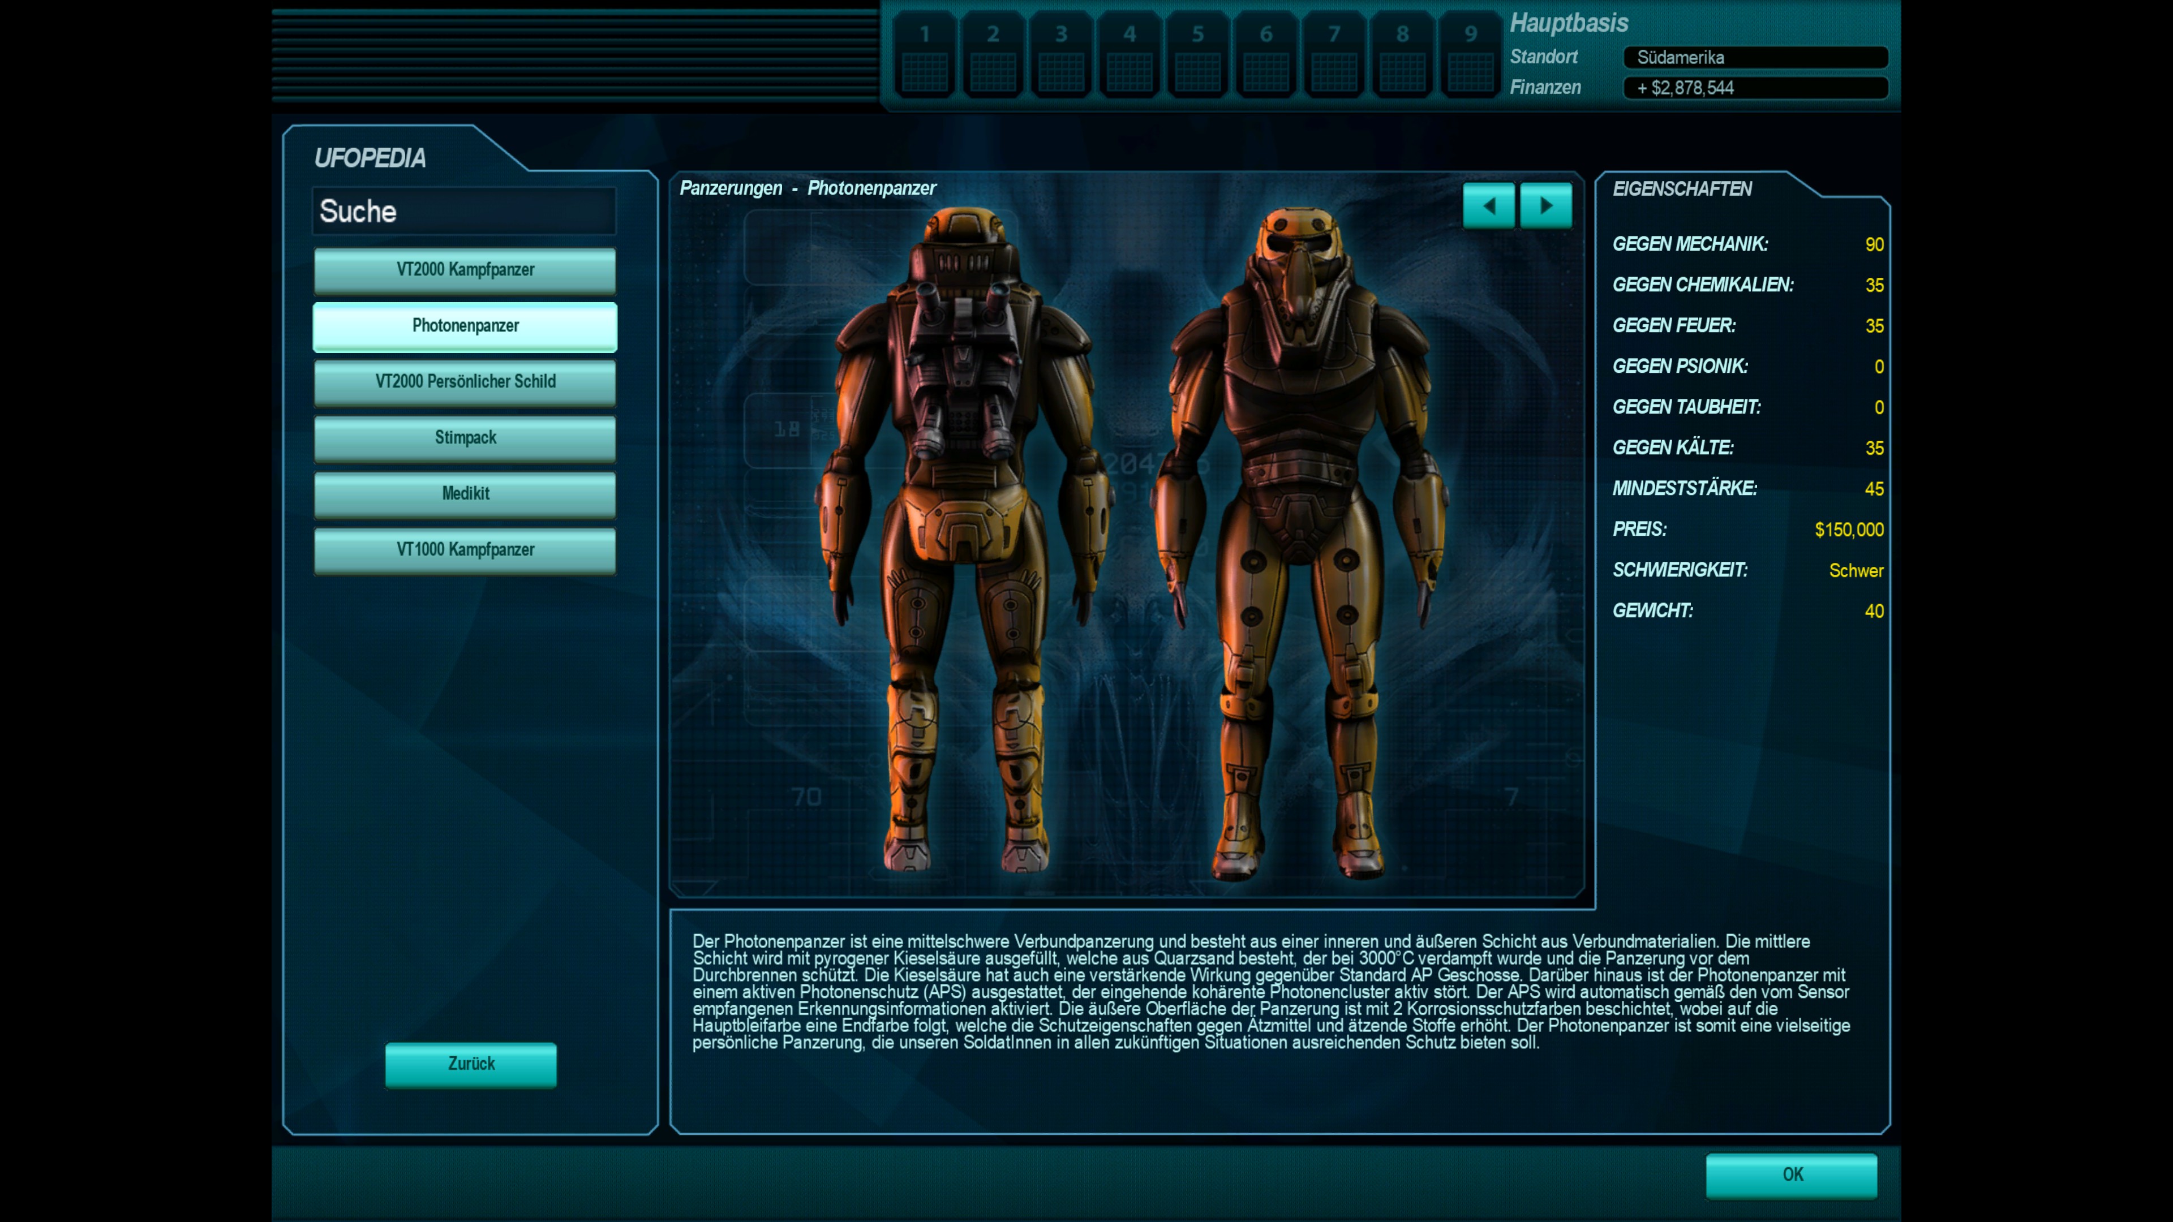Click the Finanzen balance field
Image resolution: width=2173 pixels, height=1222 pixels.
[1755, 88]
